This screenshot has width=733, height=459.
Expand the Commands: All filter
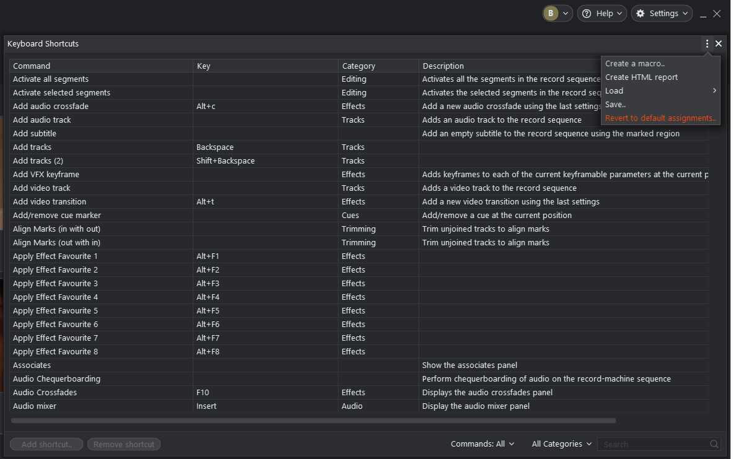pyautogui.click(x=482, y=444)
